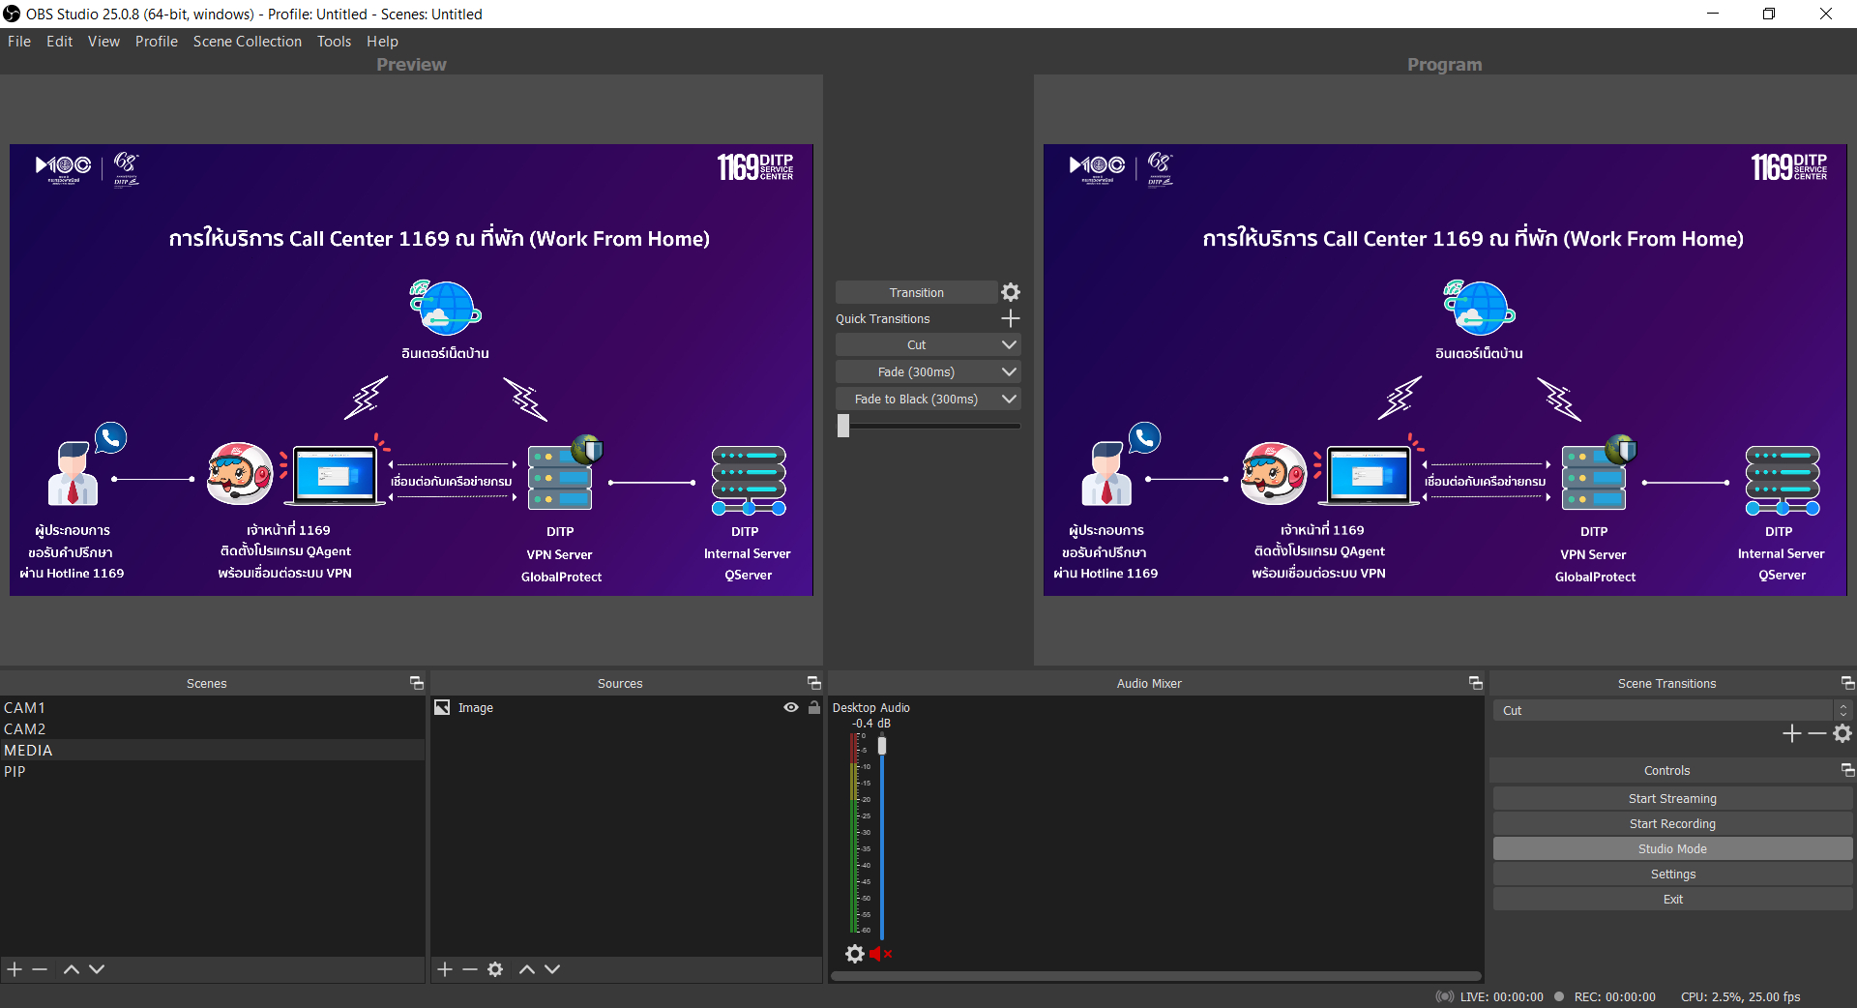Screen dimensions: 1857x1008
Task: Trigger the Transition button
Action: click(915, 291)
